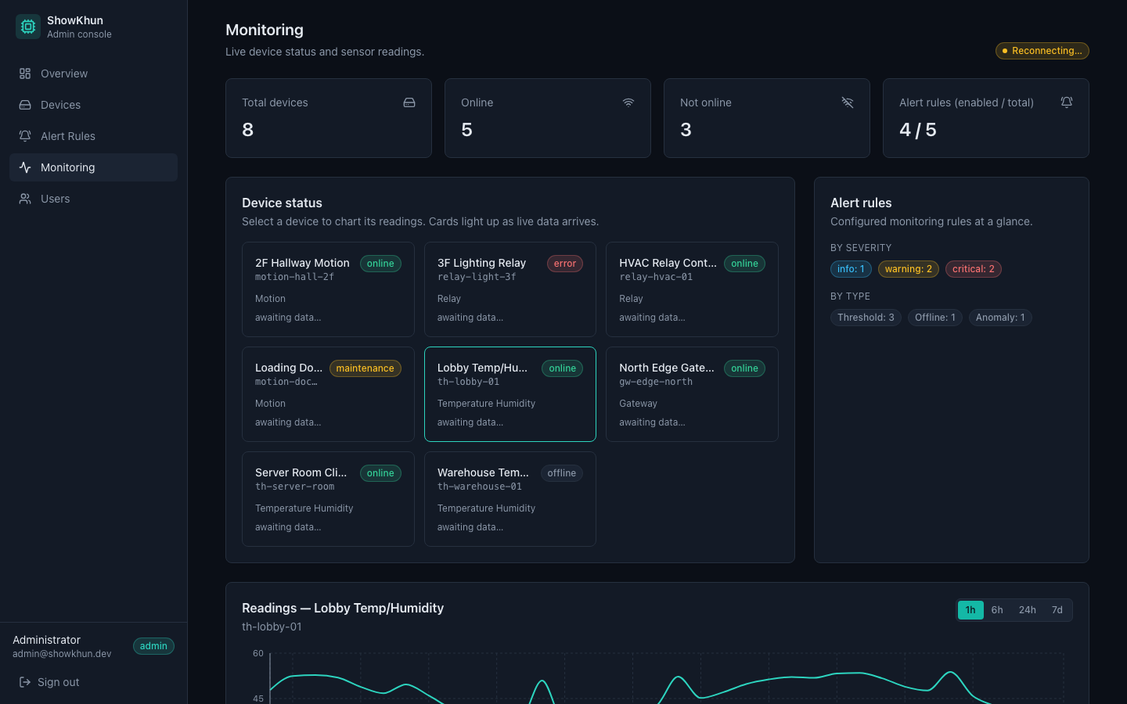Click the wifi icon on Online card
The image size is (1127, 704).
628,102
